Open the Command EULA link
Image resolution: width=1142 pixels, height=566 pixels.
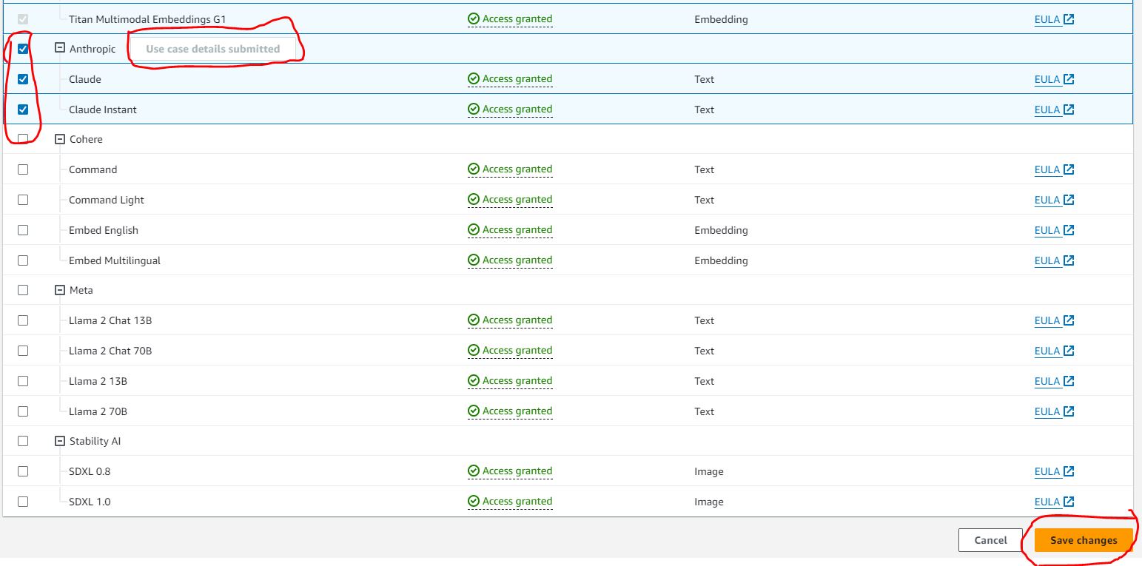tap(1054, 169)
